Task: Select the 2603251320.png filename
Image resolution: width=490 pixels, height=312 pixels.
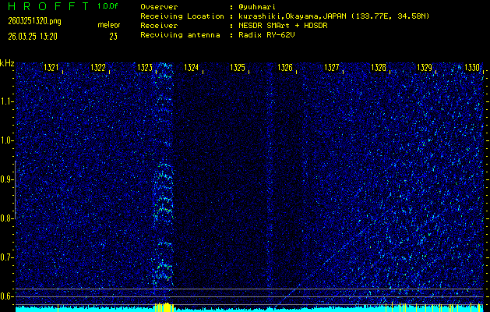Action: click(x=29, y=21)
